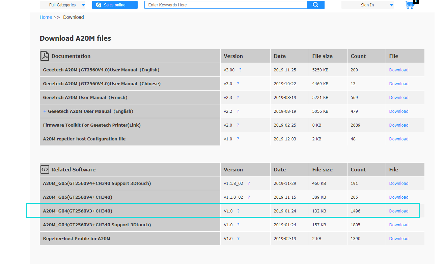This screenshot has width=445, height=264.
Task: Download the French A20M User Manual
Action: tap(398, 98)
